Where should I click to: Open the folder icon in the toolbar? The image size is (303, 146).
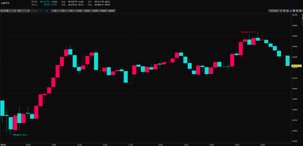coord(297,11)
